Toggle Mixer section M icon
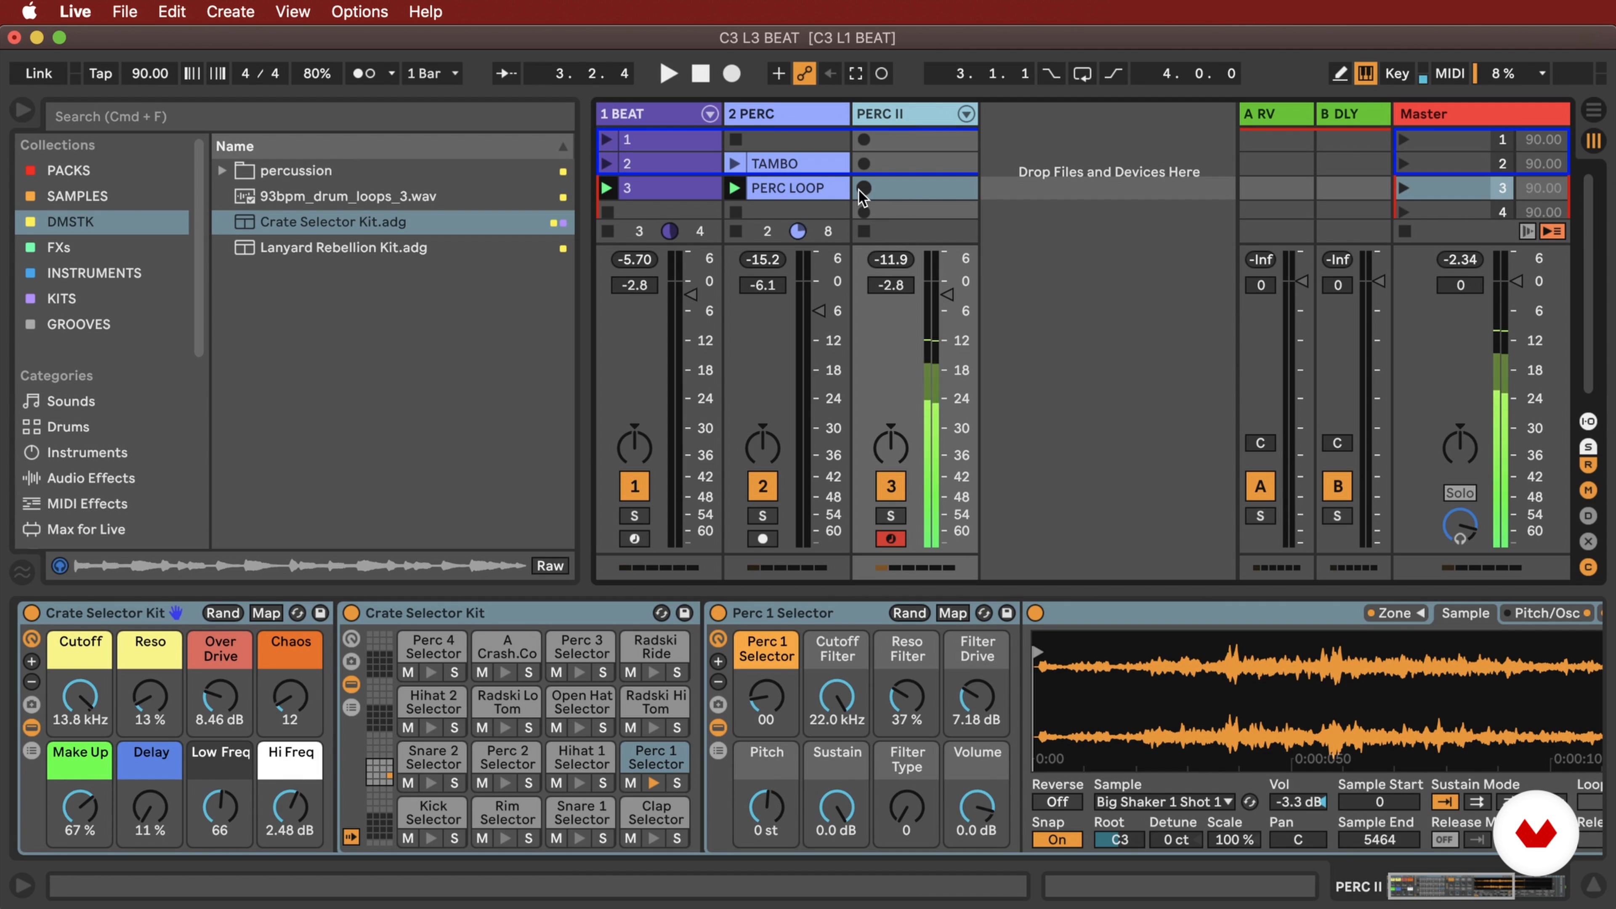The width and height of the screenshot is (1616, 909). click(1588, 490)
